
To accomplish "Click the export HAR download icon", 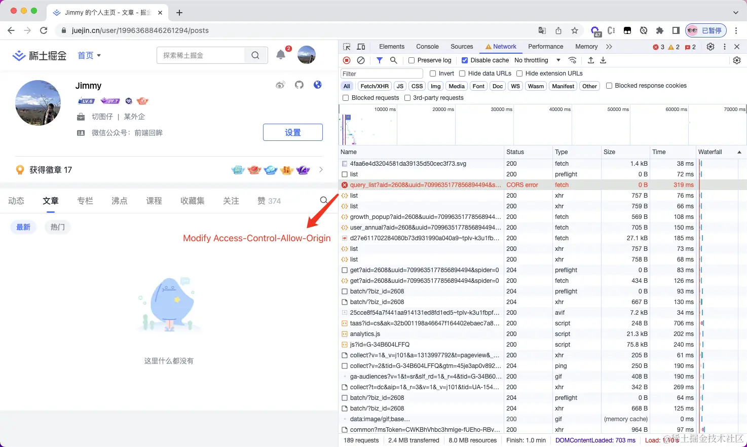I will coord(603,60).
